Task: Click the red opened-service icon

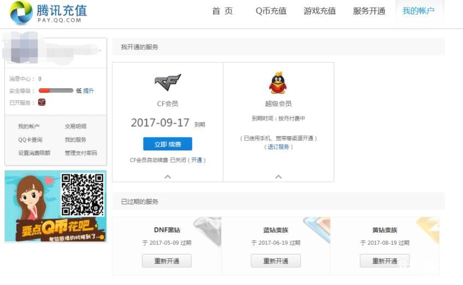Action: pyautogui.click(x=41, y=102)
